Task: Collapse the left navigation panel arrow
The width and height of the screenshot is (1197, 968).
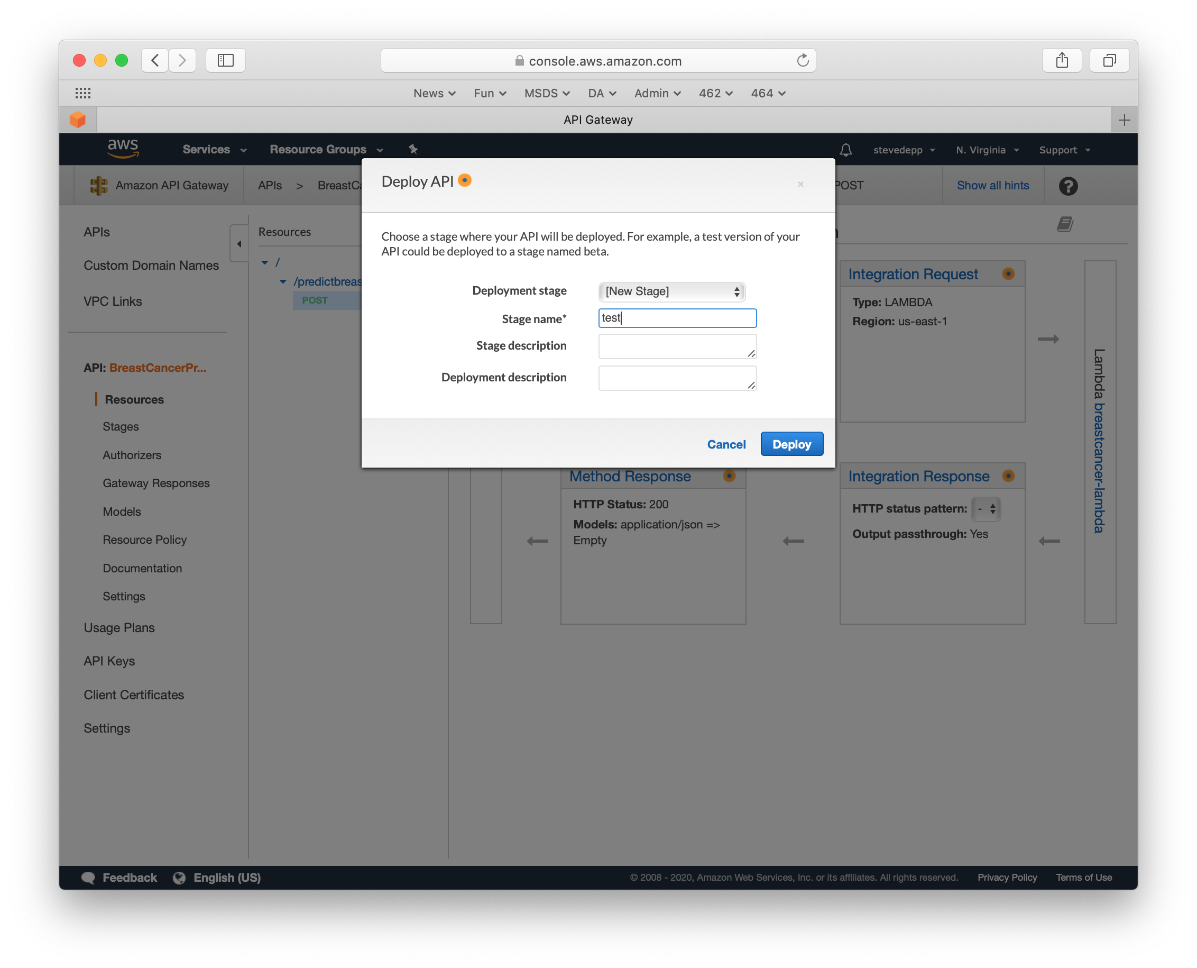Action: click(239, 244)
